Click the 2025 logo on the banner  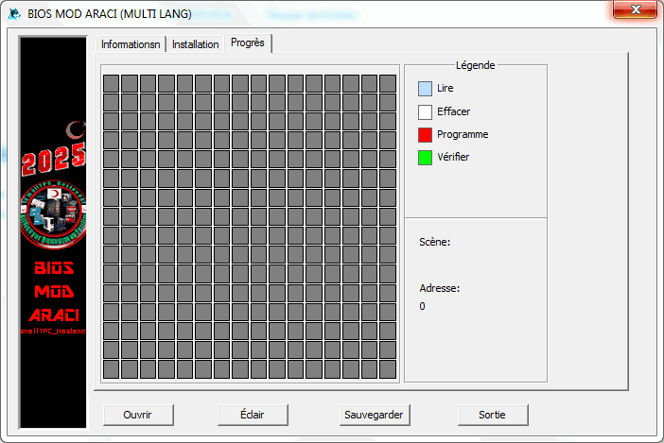click(53, 158)
